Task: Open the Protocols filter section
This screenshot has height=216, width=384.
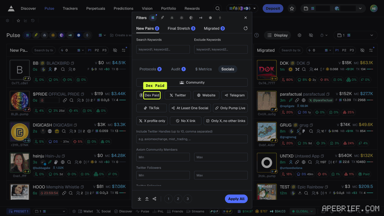Action: (150, 69)
